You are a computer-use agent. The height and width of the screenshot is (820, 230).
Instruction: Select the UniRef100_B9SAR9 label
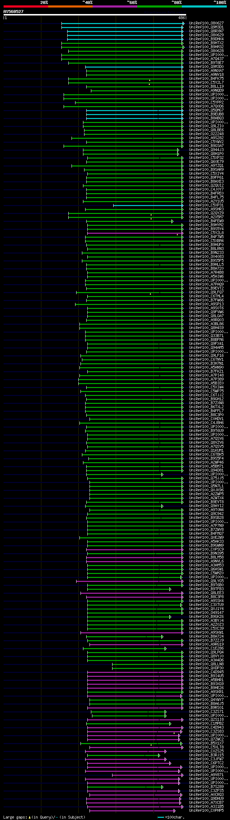pos(206,170)
